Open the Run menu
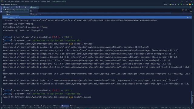 pyautogui.click(x=32, y=2)
